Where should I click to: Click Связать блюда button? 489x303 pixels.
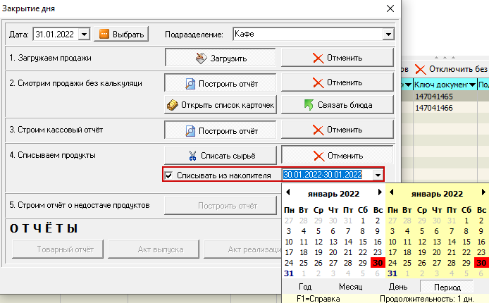(x=338, y=104)
